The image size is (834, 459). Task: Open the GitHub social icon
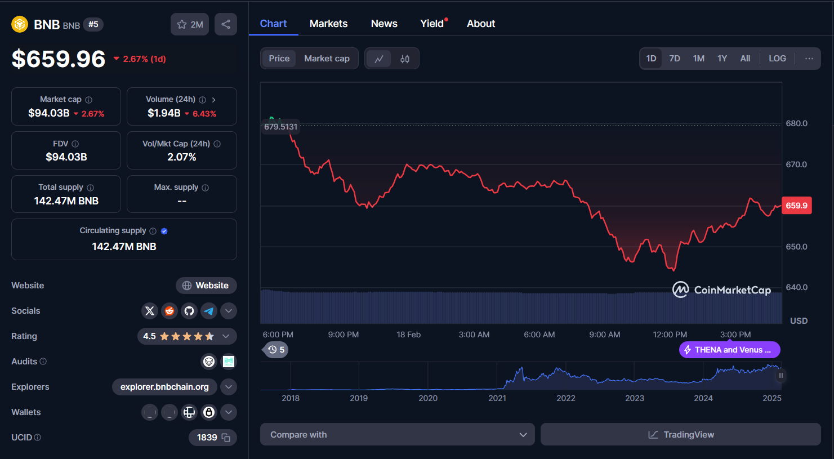pyautogui.click(x=189, y=311)
